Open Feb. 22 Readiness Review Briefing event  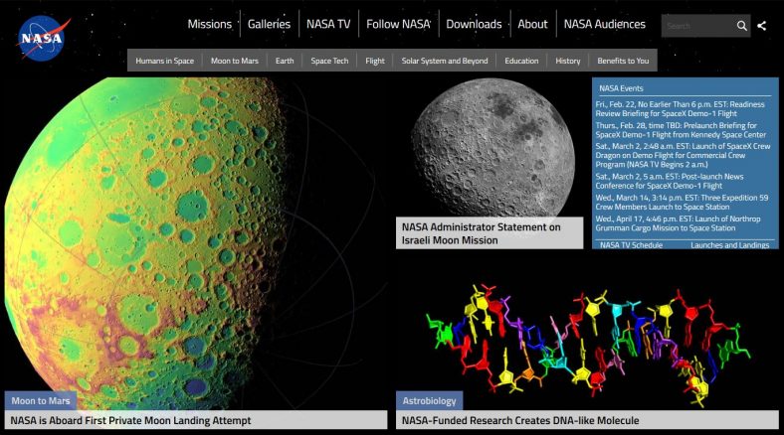click(x=680, y=109)
